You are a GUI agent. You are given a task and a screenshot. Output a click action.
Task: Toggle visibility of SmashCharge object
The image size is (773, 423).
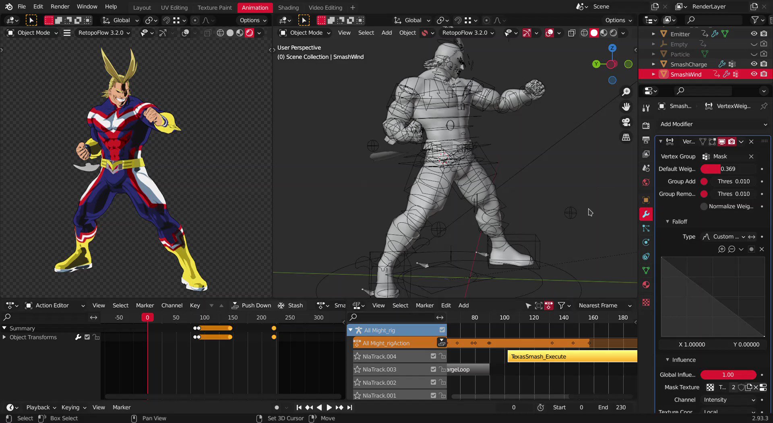[754, 64]
